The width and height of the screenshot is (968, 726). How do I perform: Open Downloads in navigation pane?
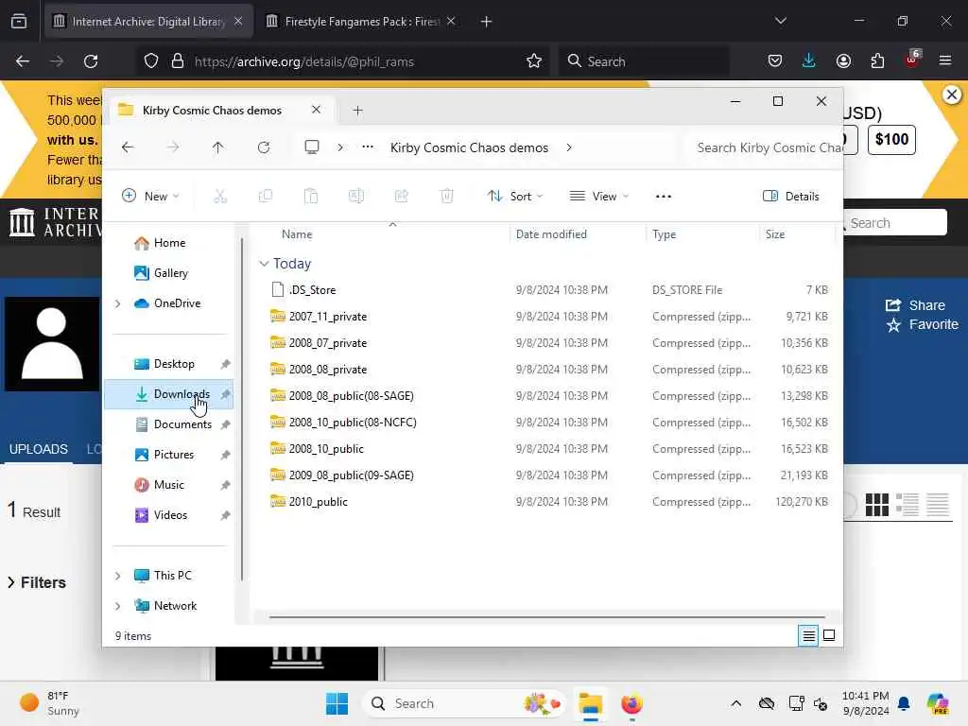(168, 394)
